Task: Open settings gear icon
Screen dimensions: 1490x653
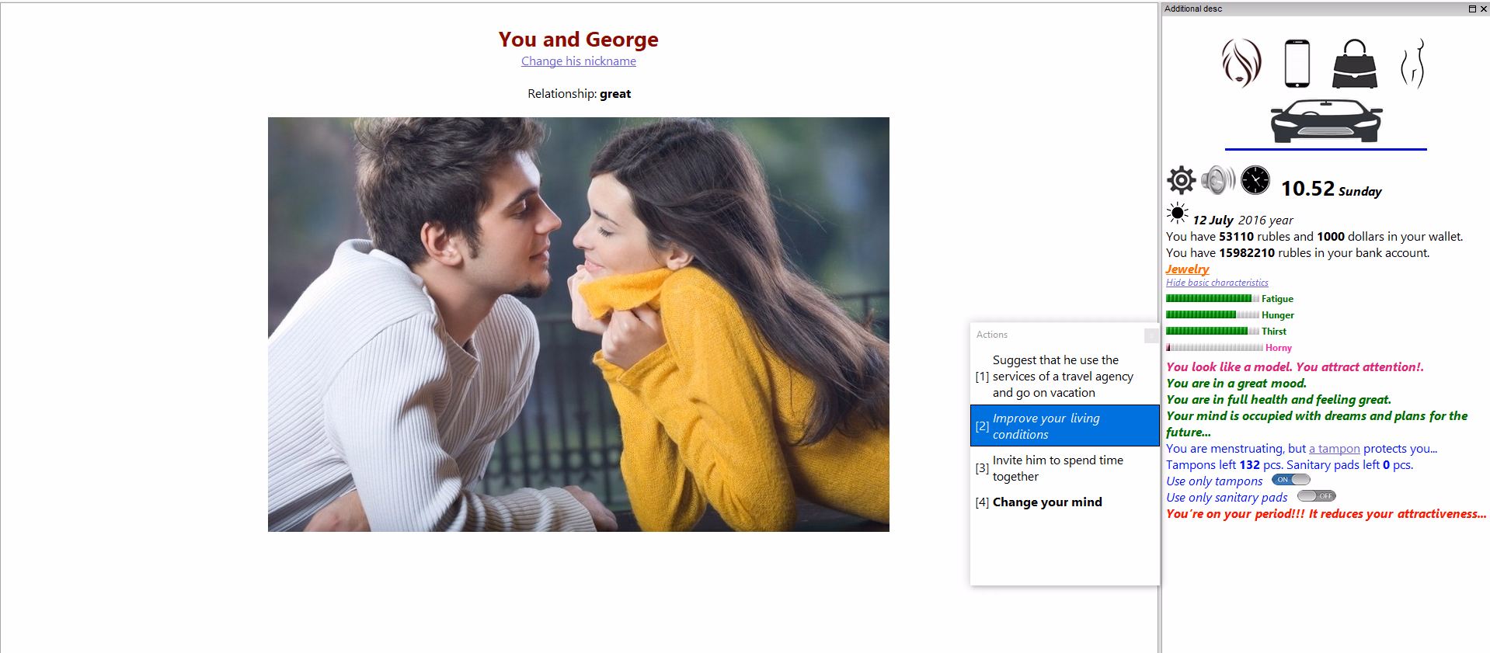Action: click(1181, 180)
